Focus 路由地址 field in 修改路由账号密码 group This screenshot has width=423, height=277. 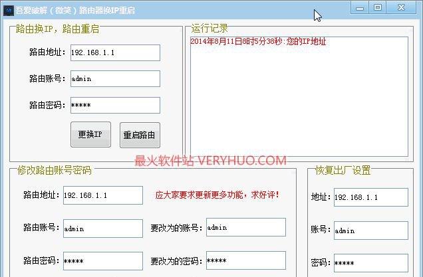tap(103, 195)
